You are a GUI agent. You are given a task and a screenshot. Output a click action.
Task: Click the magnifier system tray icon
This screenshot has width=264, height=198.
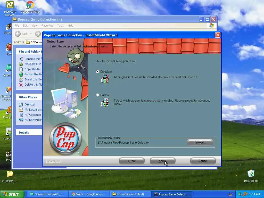click(245, 194)
